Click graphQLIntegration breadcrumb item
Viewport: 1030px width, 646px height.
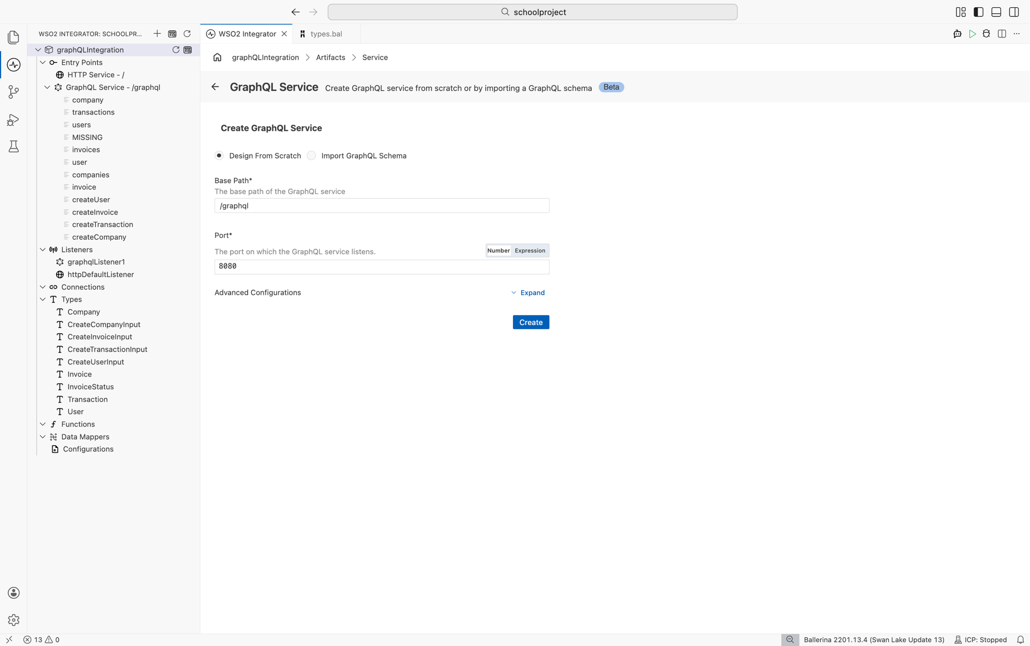pos(265,57)
